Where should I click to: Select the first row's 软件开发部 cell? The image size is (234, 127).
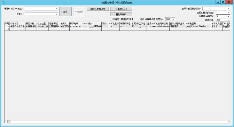click(x=31, y=26)
